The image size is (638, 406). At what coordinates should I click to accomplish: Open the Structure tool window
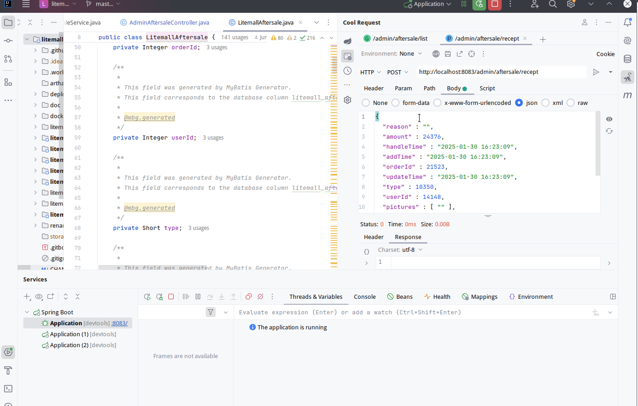point(8,82)
